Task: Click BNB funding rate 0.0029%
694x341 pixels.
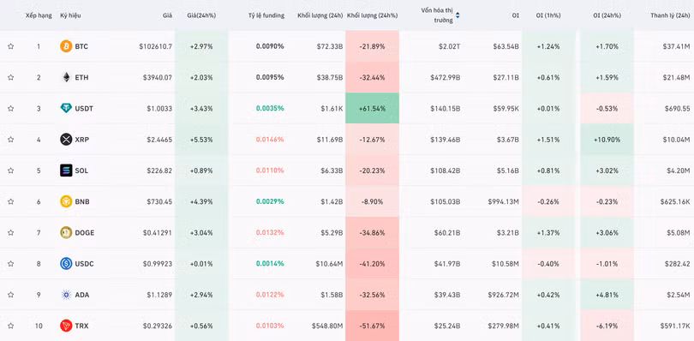Action: (x=270, y=201)
